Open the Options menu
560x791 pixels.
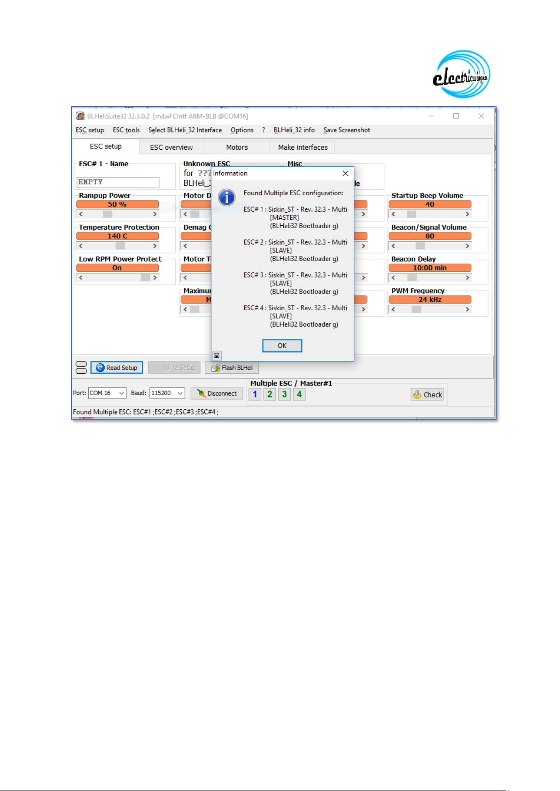pos(242,130)
